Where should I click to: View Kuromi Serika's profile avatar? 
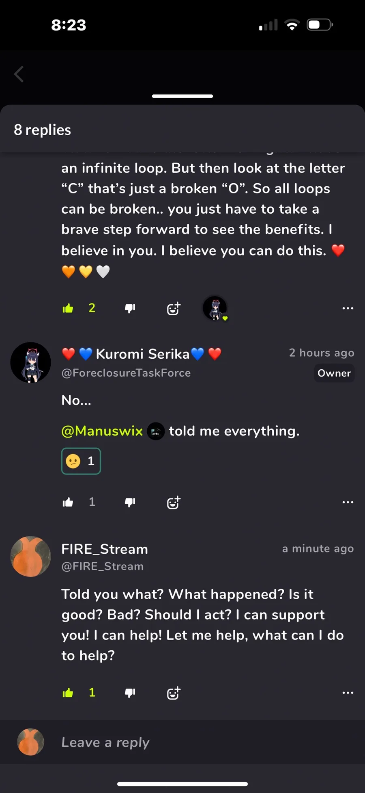pyautogui.click(x=30, y=362)
